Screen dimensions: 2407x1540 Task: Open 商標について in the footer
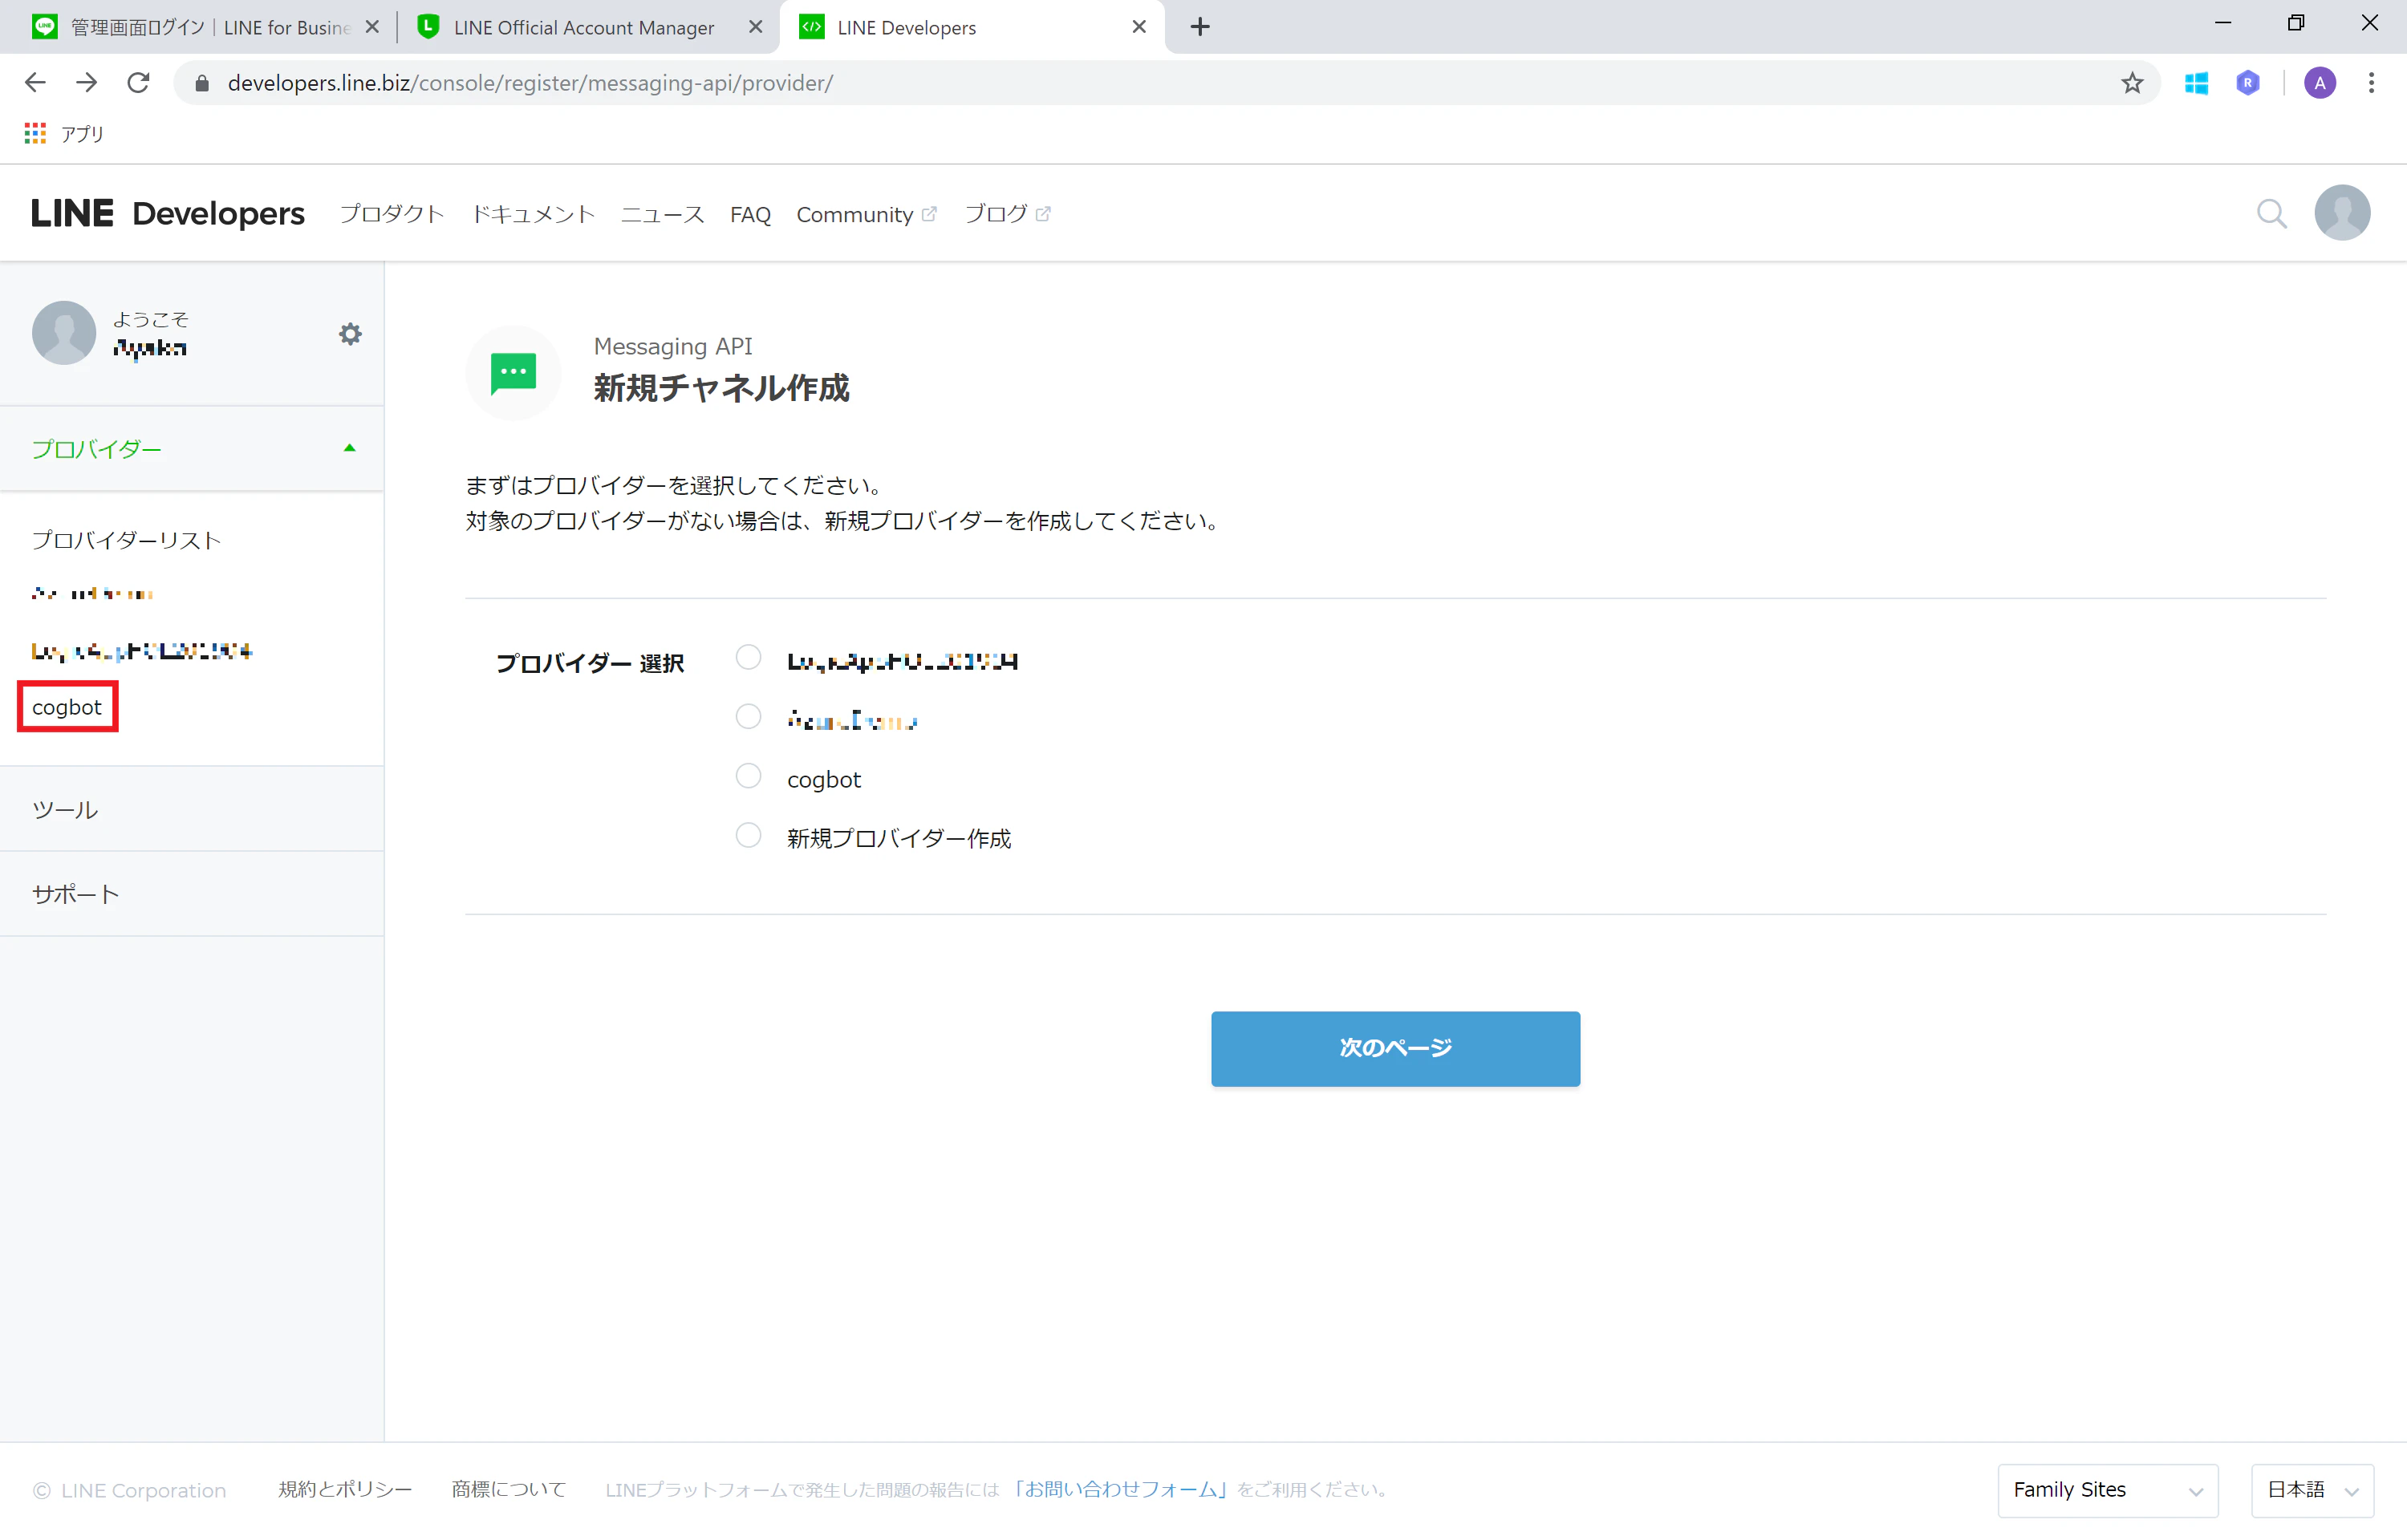click(508, 1489)
